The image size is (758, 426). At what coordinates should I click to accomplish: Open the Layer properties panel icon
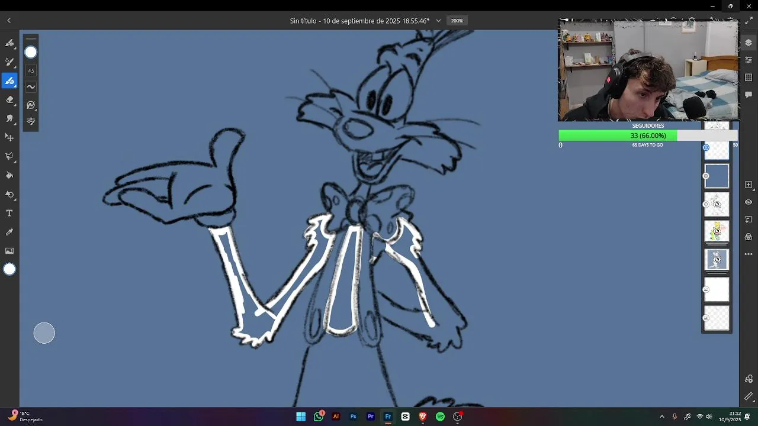click(749, 60)
